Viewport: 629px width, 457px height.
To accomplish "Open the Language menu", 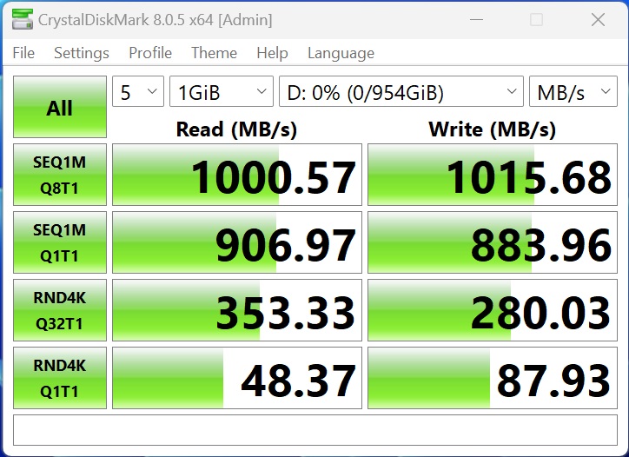I will [341, 53].
